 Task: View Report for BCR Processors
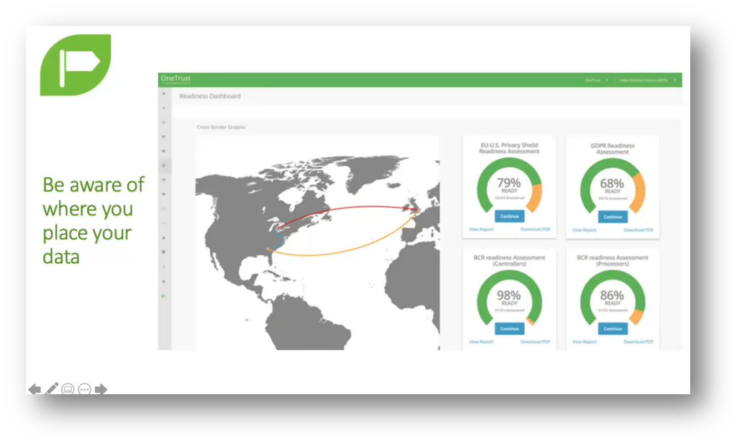point(584,341)
